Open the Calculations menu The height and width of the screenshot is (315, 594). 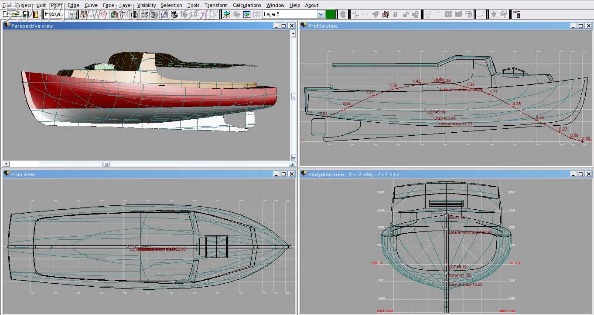(x=247, y=5)
